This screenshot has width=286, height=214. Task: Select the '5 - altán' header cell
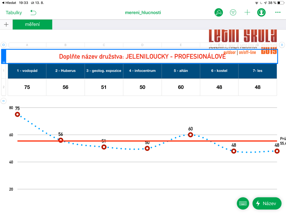[181, 71]
